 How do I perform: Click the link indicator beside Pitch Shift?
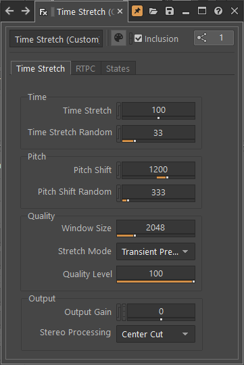118,170
